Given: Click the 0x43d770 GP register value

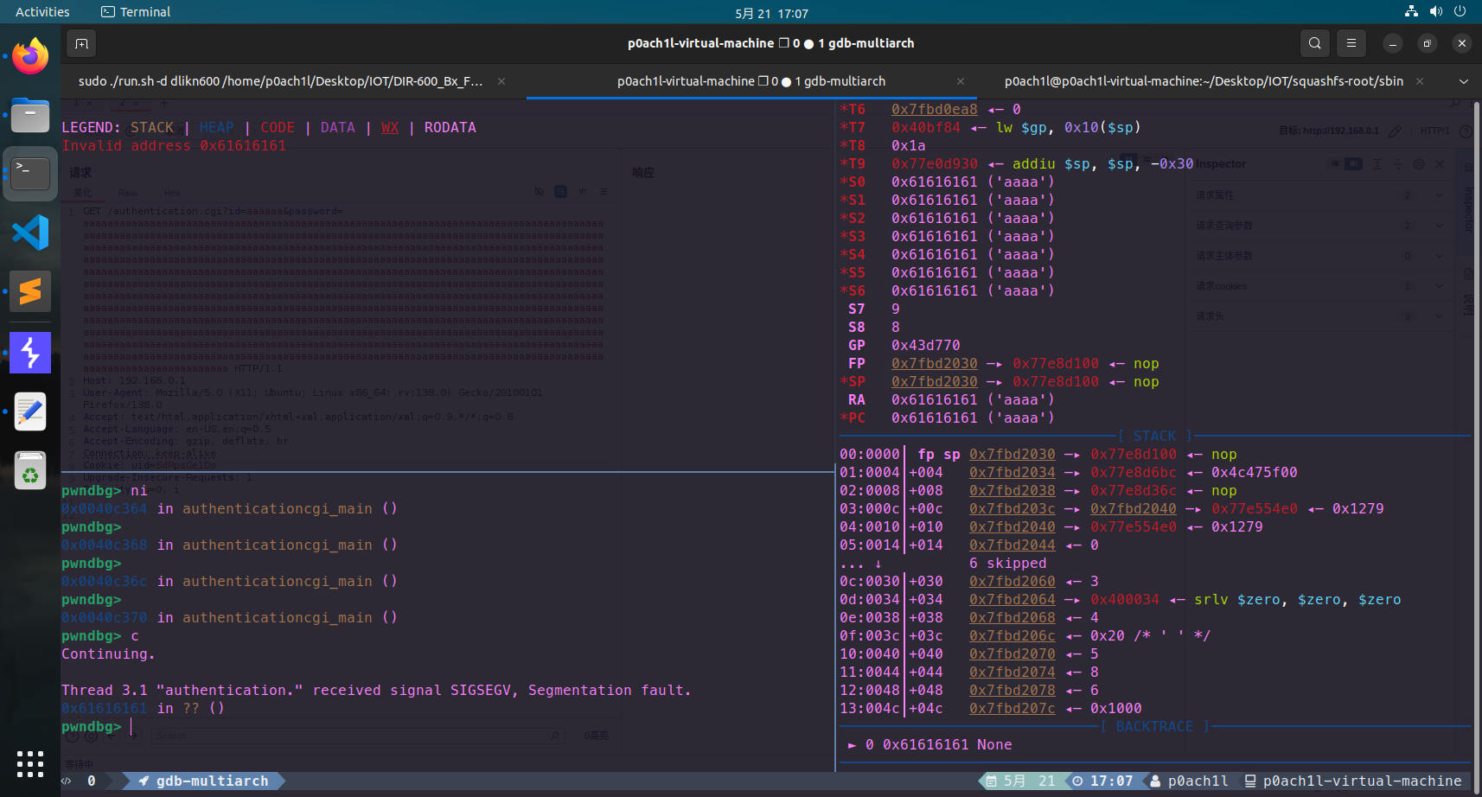Looking at the screenshot, I should pyautogui.click(x=925, y=345).
